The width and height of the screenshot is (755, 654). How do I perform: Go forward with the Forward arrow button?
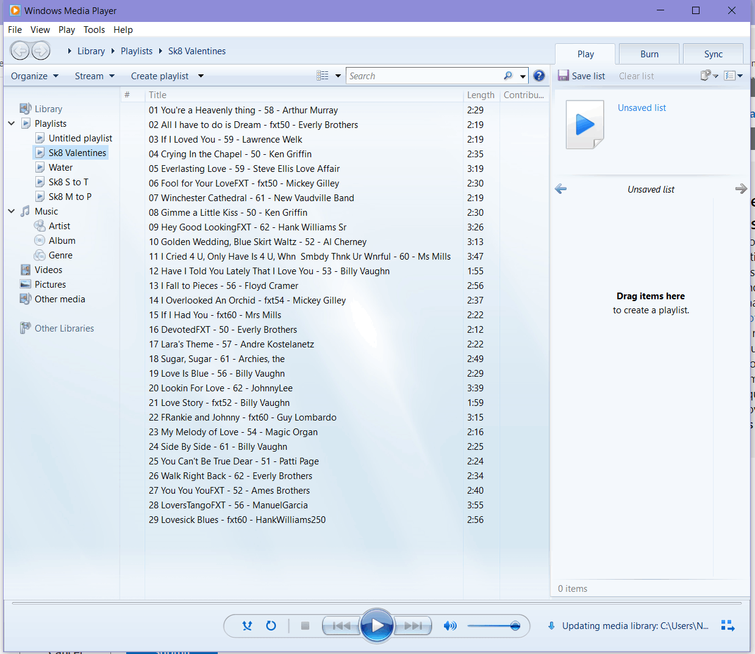coord(41,51)
